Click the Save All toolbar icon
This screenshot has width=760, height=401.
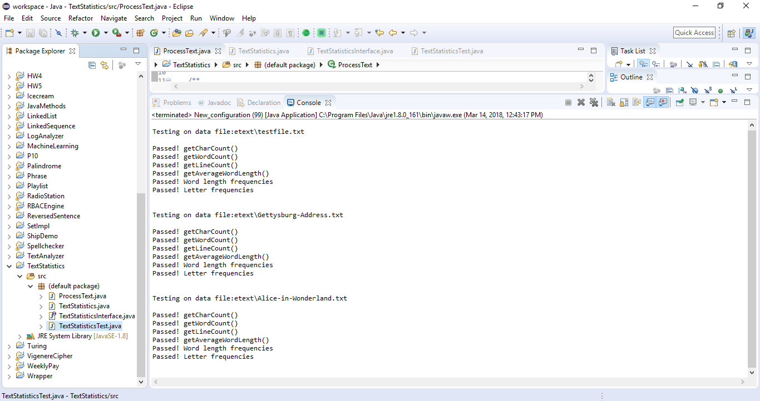point(43,33)
